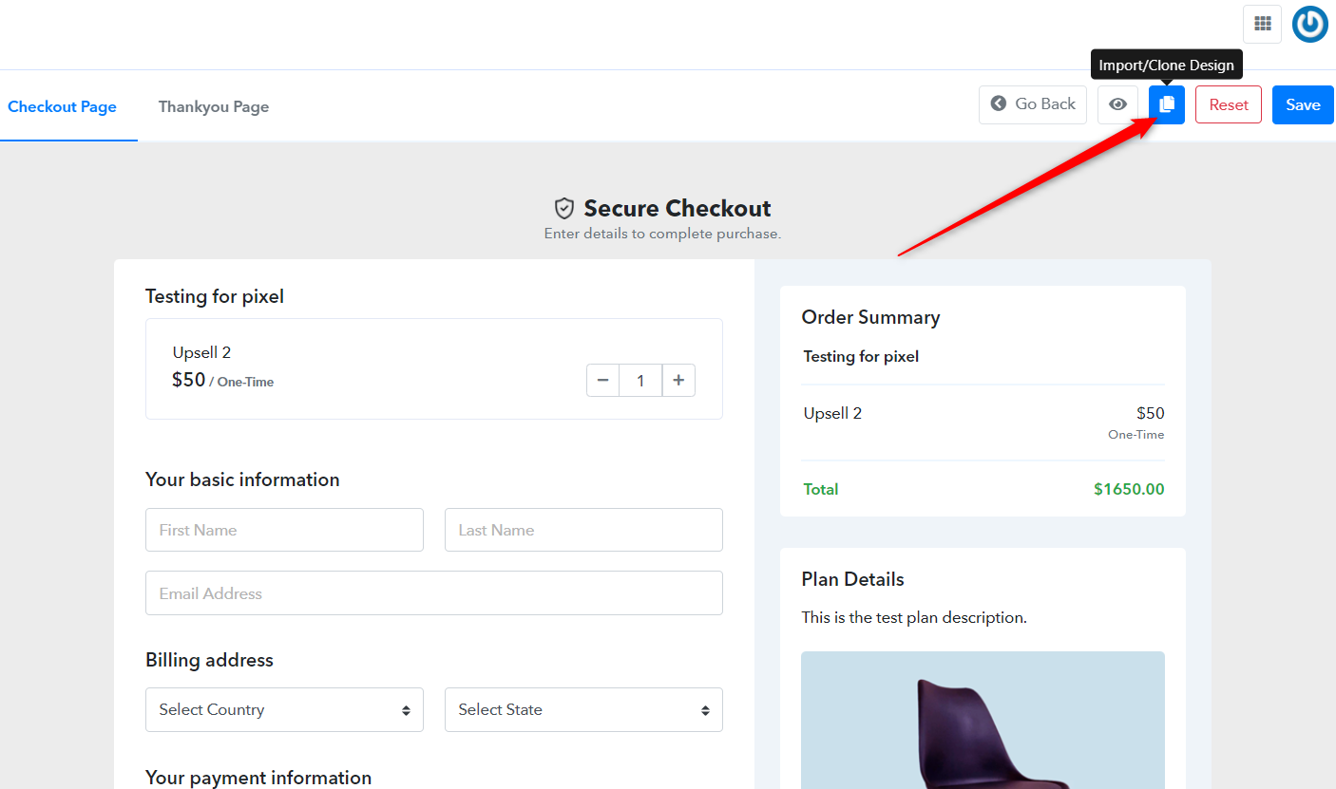Click the Import/Clone Design icon

point(1167,104)
